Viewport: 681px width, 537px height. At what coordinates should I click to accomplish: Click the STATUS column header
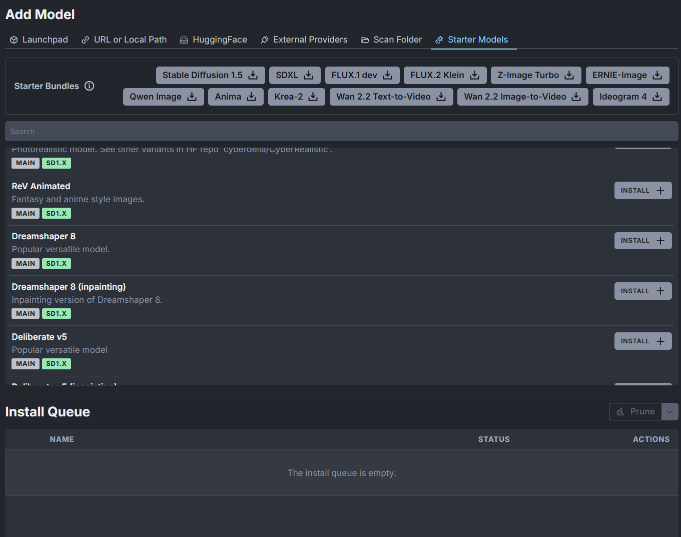(x=494, y=439)
